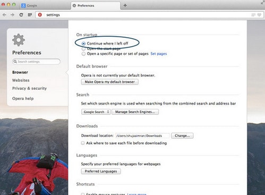Click the heart icon in address bar
This screenshot has height=195, width=265.
(259, 15)
